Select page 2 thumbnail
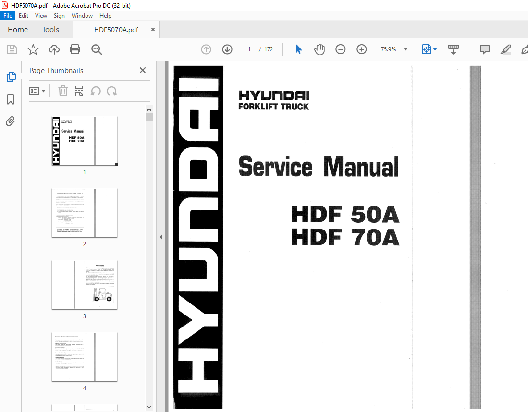The height and width of the screenshot is (412, 528). click(85, 213)
